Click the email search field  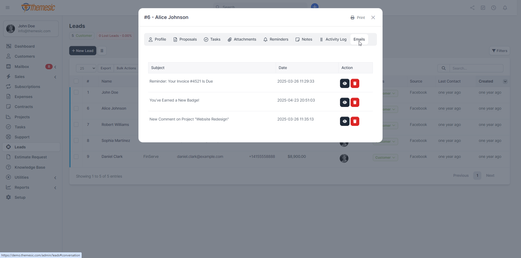point(476,68)
